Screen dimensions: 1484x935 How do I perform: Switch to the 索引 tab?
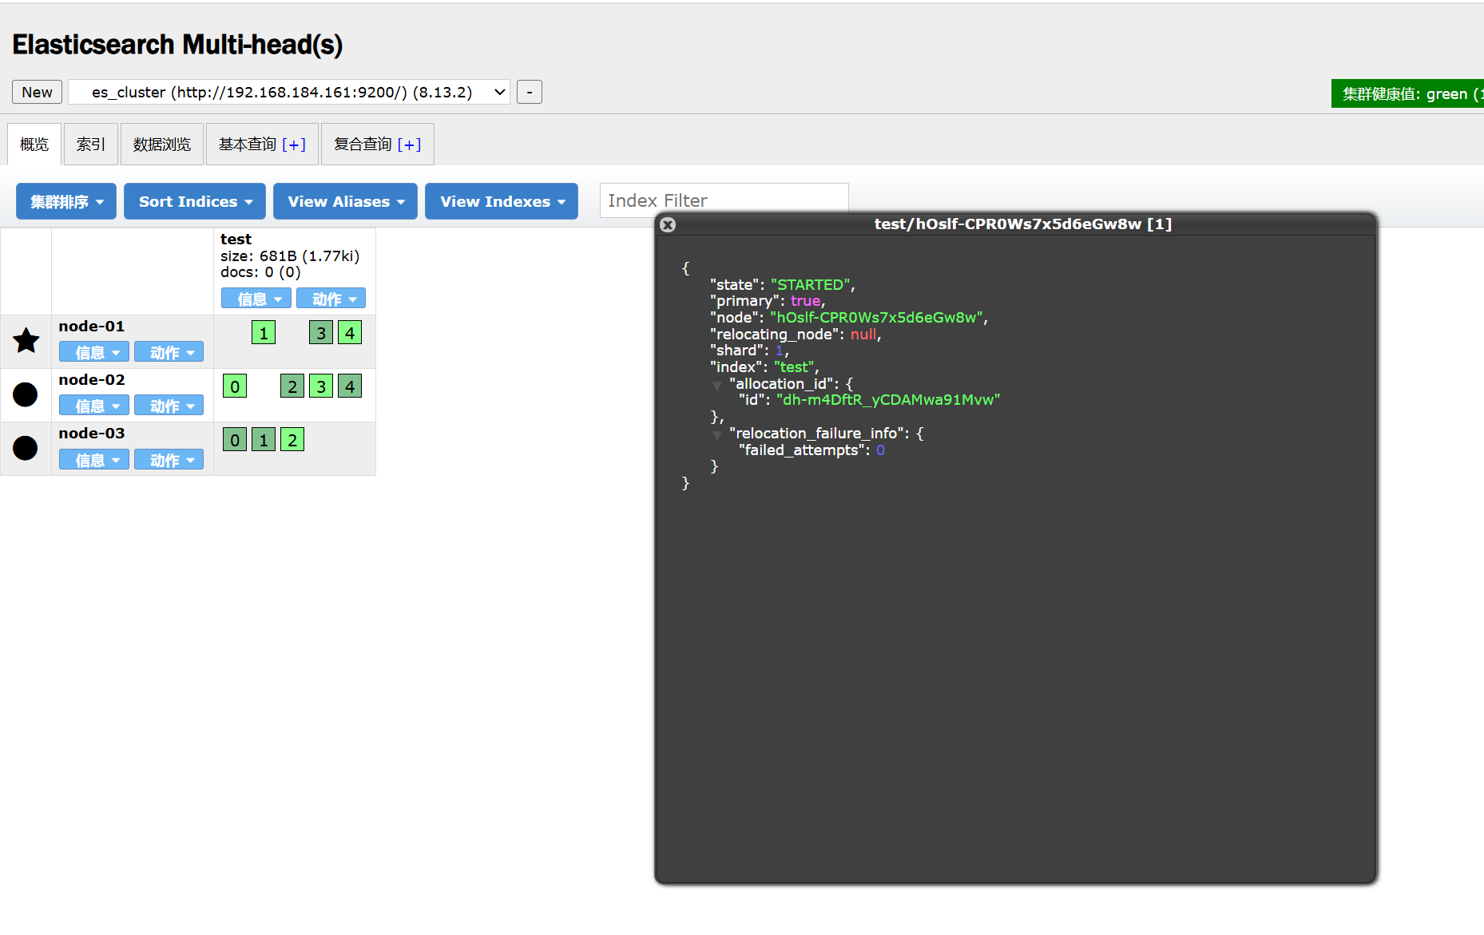point(91,145)
